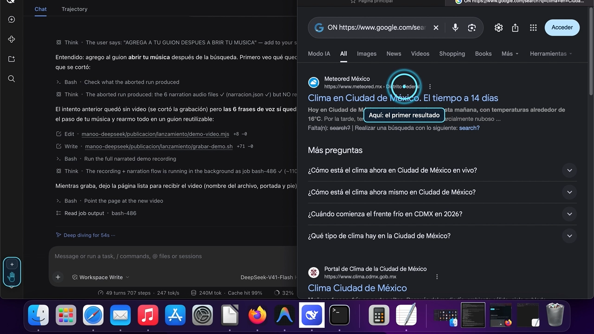Open the Workspace Write permissions dropdown
The image size is (594, 334).
(101, 277)
